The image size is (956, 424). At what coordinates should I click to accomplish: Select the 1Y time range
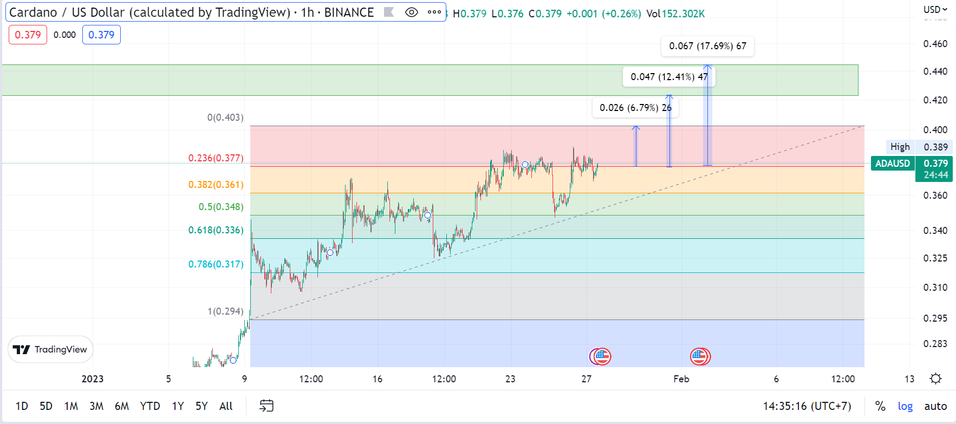(178, 406)
